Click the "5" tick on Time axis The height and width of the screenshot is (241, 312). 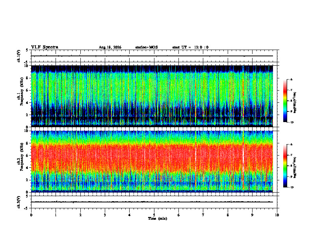point(154,215)
